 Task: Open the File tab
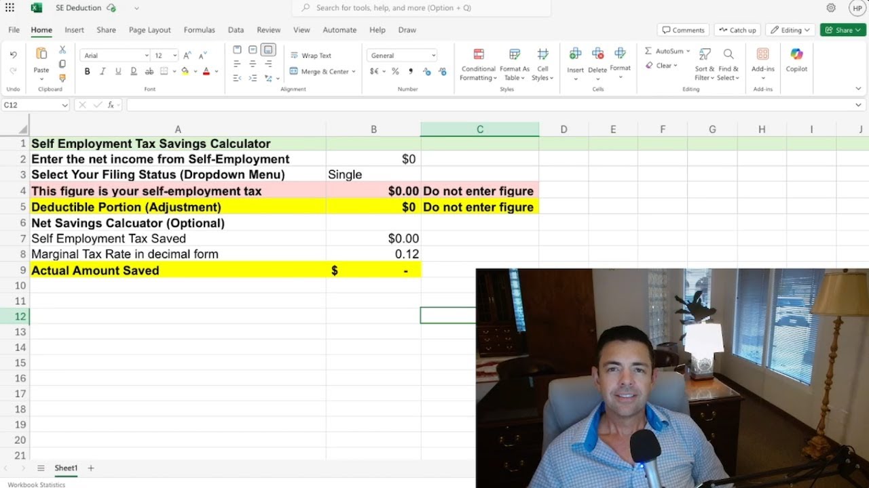pyautogui.click(x=14, y=30)
